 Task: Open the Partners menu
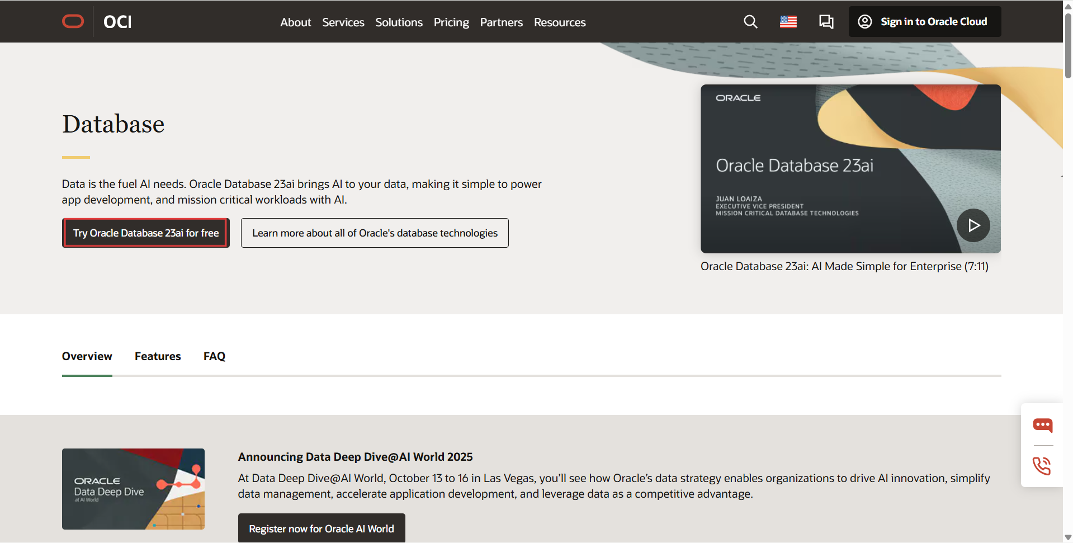pyautogui.click(x=501, y=22)
